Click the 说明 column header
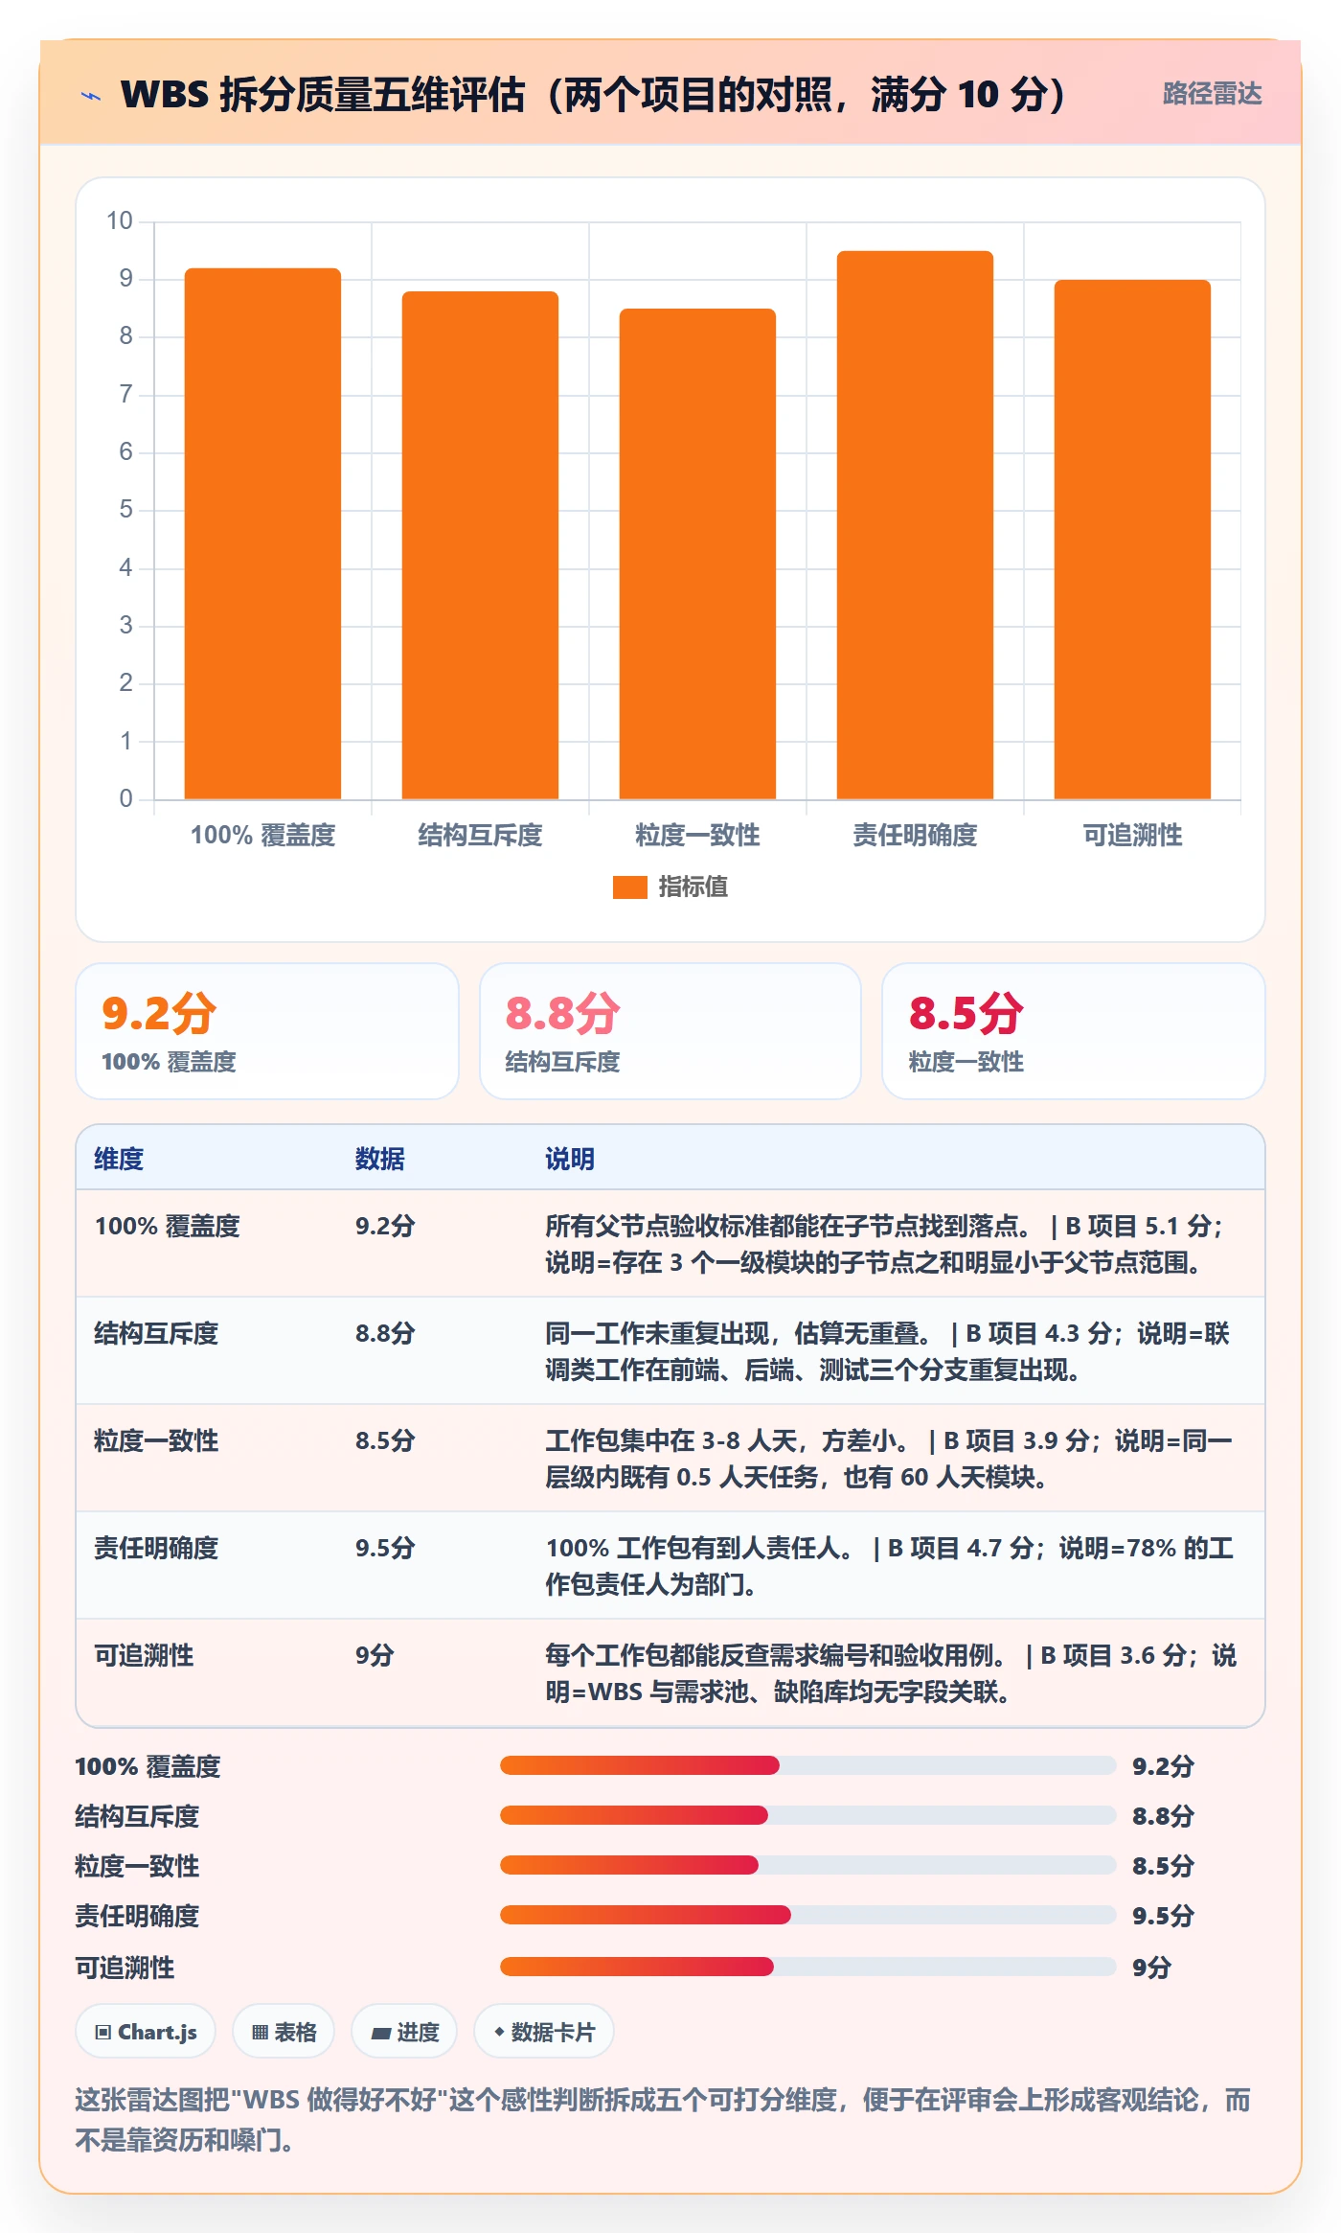 pyautogui.click(x=570, y=1159)
